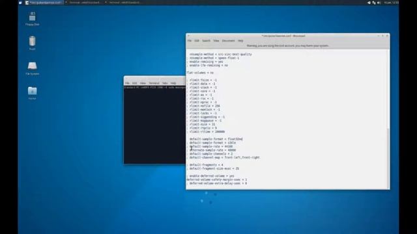Open the Terminal window's File menu
Viewport: 417px width, 234px height.
(127, 83)
